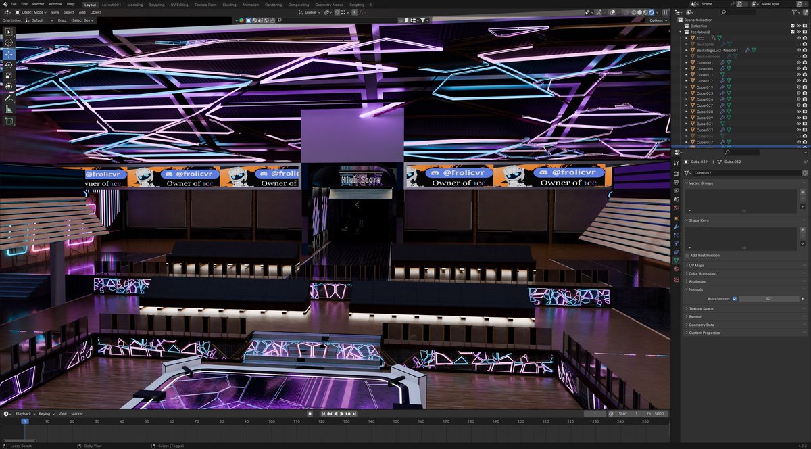Collapse the Vertex Groups panel
Image resolution: width=811 pixels, height=449 pixels.
(702, 183)
